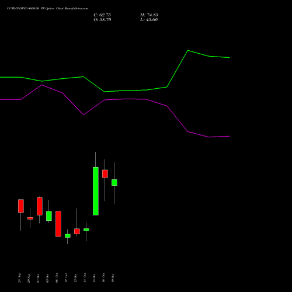This screenshot has height=292, width=292.
Task: Click the high value H: 74.85
Action: pyautogui.click(x=149, y=15)
